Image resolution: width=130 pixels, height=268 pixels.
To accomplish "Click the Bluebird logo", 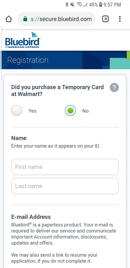I will pyautogui.click(x=23, y=40).
